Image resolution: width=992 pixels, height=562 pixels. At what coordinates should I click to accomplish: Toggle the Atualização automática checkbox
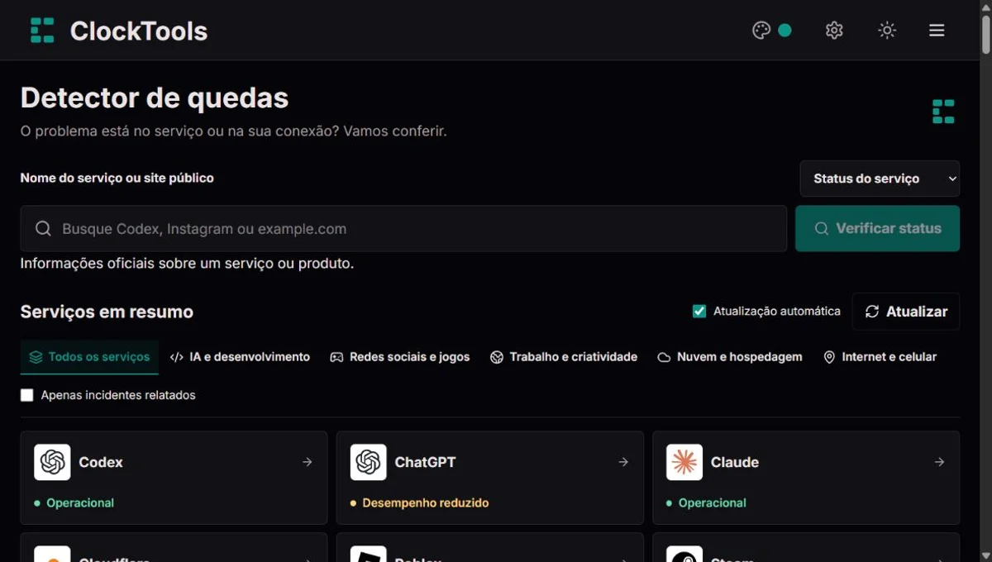pyautogui.click(x=699, y=312)
